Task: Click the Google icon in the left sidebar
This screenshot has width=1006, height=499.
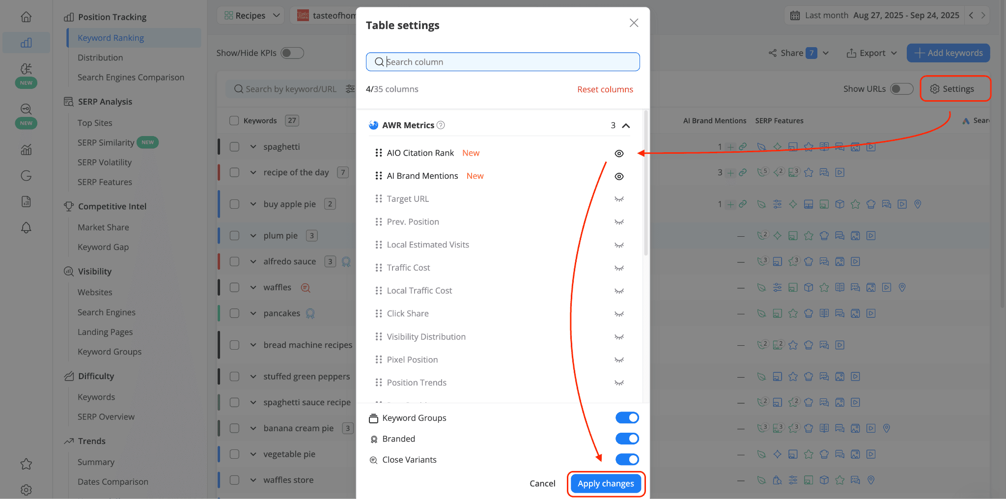Action: (26, 176)
